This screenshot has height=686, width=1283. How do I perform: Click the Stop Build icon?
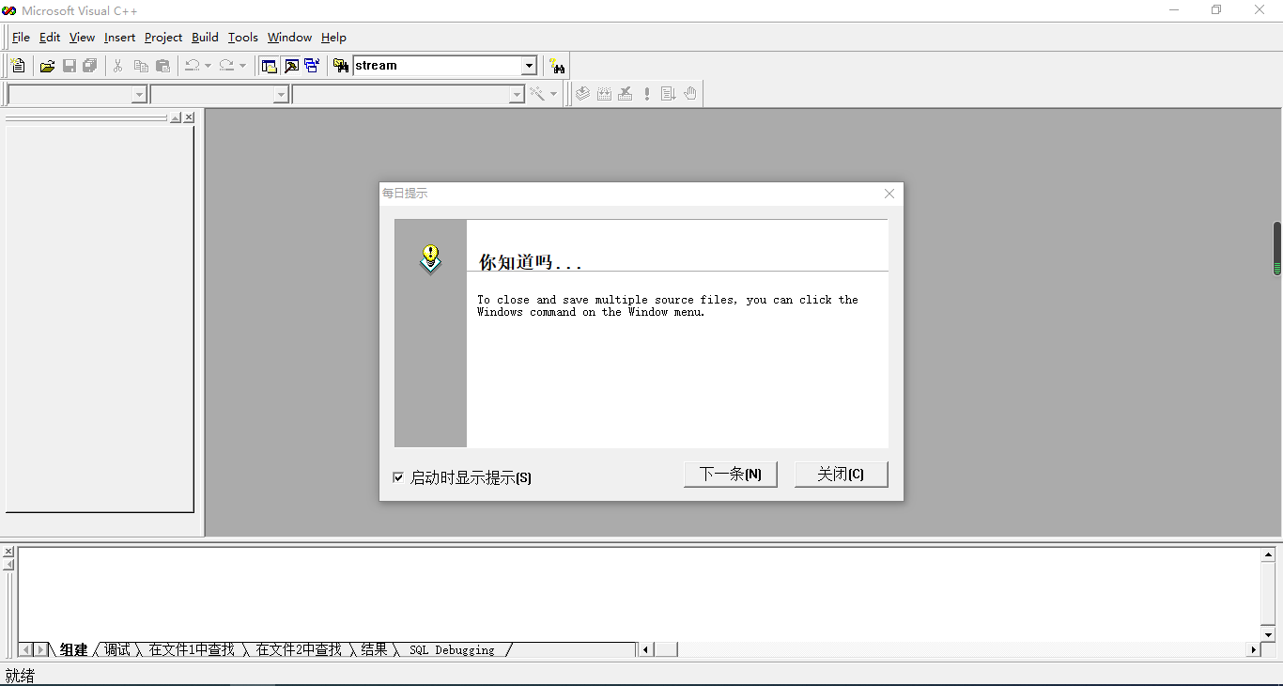[x=626, y=94]
